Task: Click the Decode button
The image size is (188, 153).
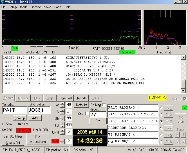Action: click(81, 98)
